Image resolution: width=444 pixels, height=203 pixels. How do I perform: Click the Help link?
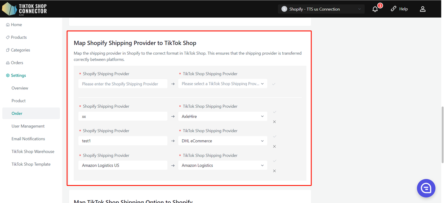click(x=399, y=9)
